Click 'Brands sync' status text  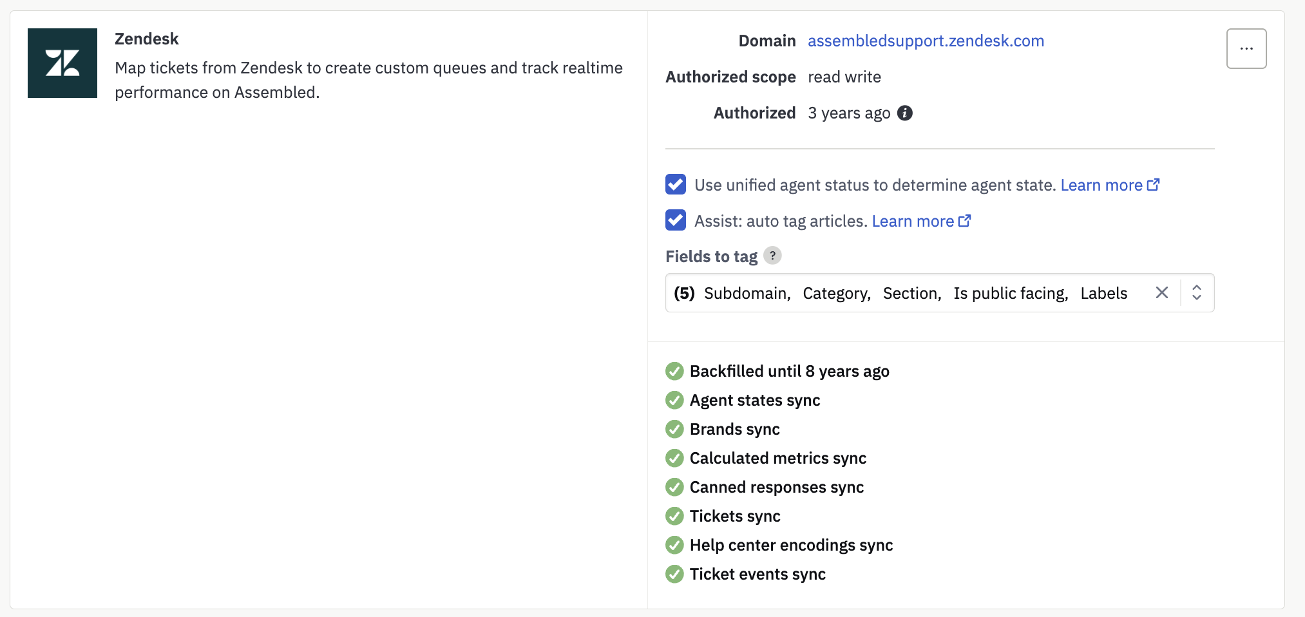pyautogui.click(x=734, y=429)
